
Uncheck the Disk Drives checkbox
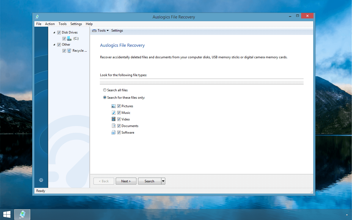[x=59, y=32]
